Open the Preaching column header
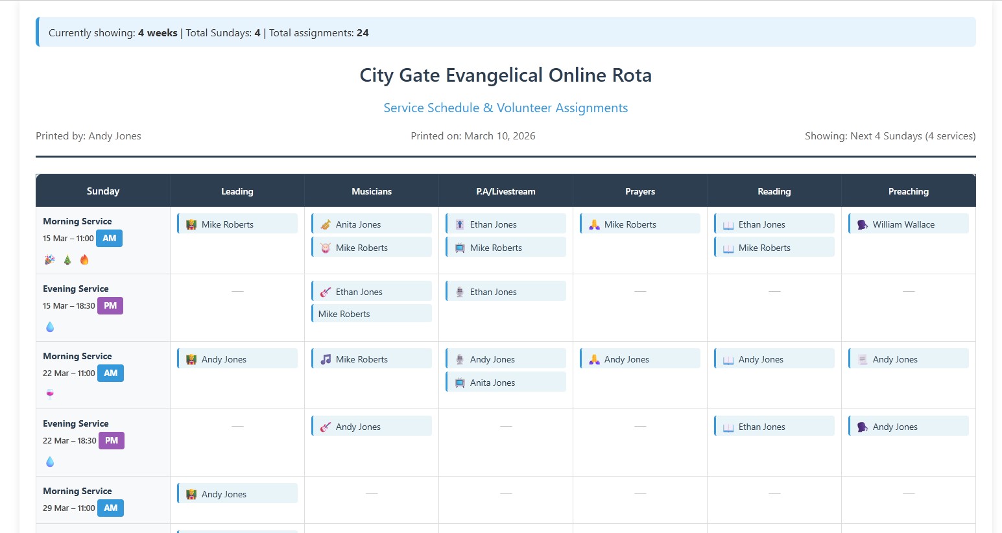This screenshot has height=533, width=1002. [908, 191]
